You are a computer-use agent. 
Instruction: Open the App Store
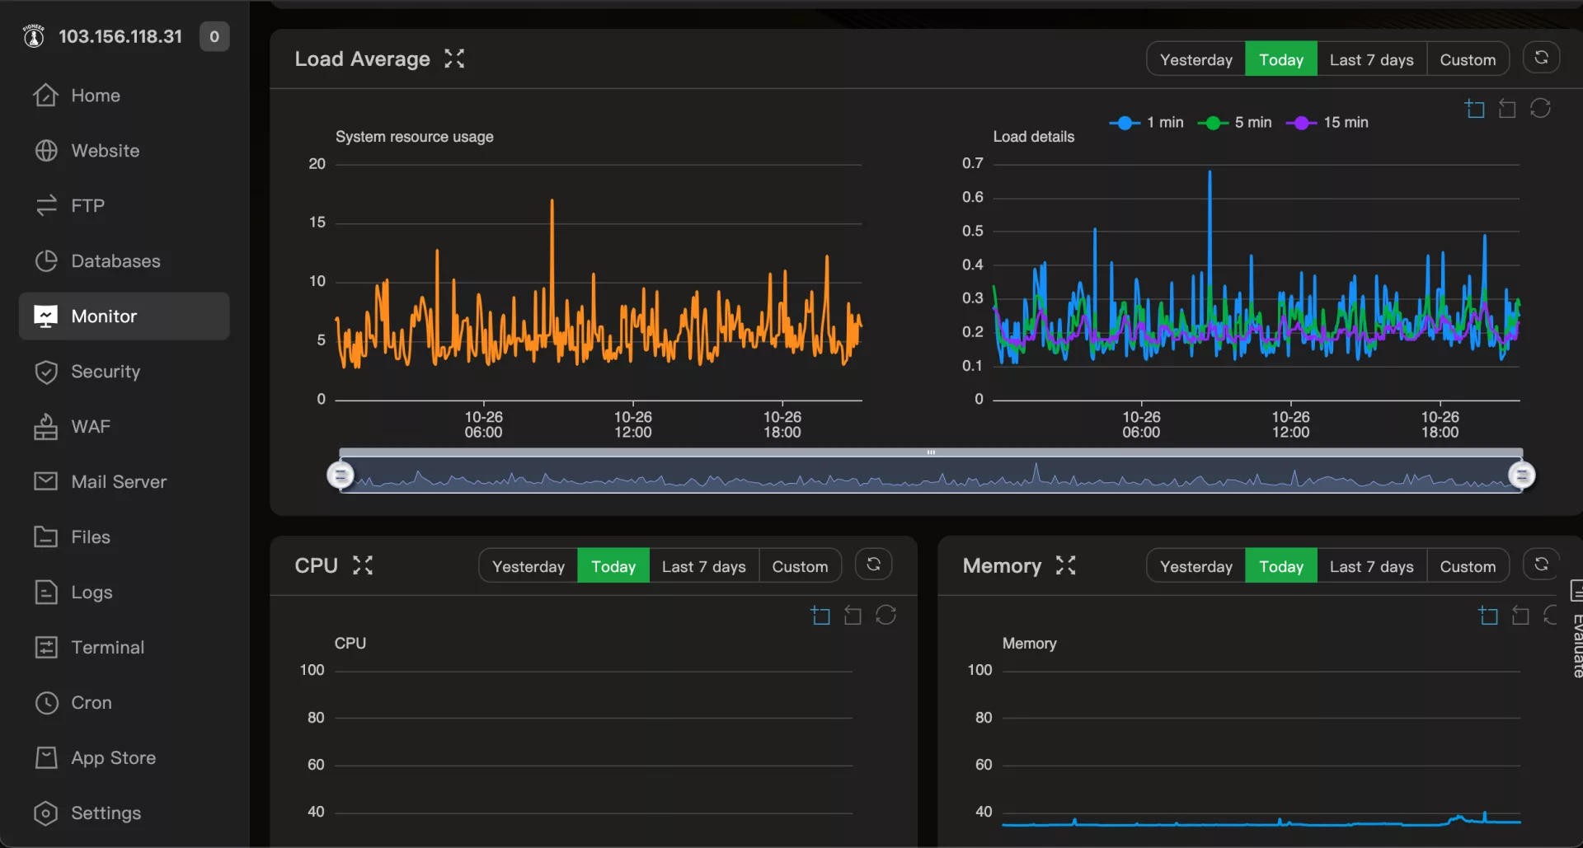[x=124, y=758]
